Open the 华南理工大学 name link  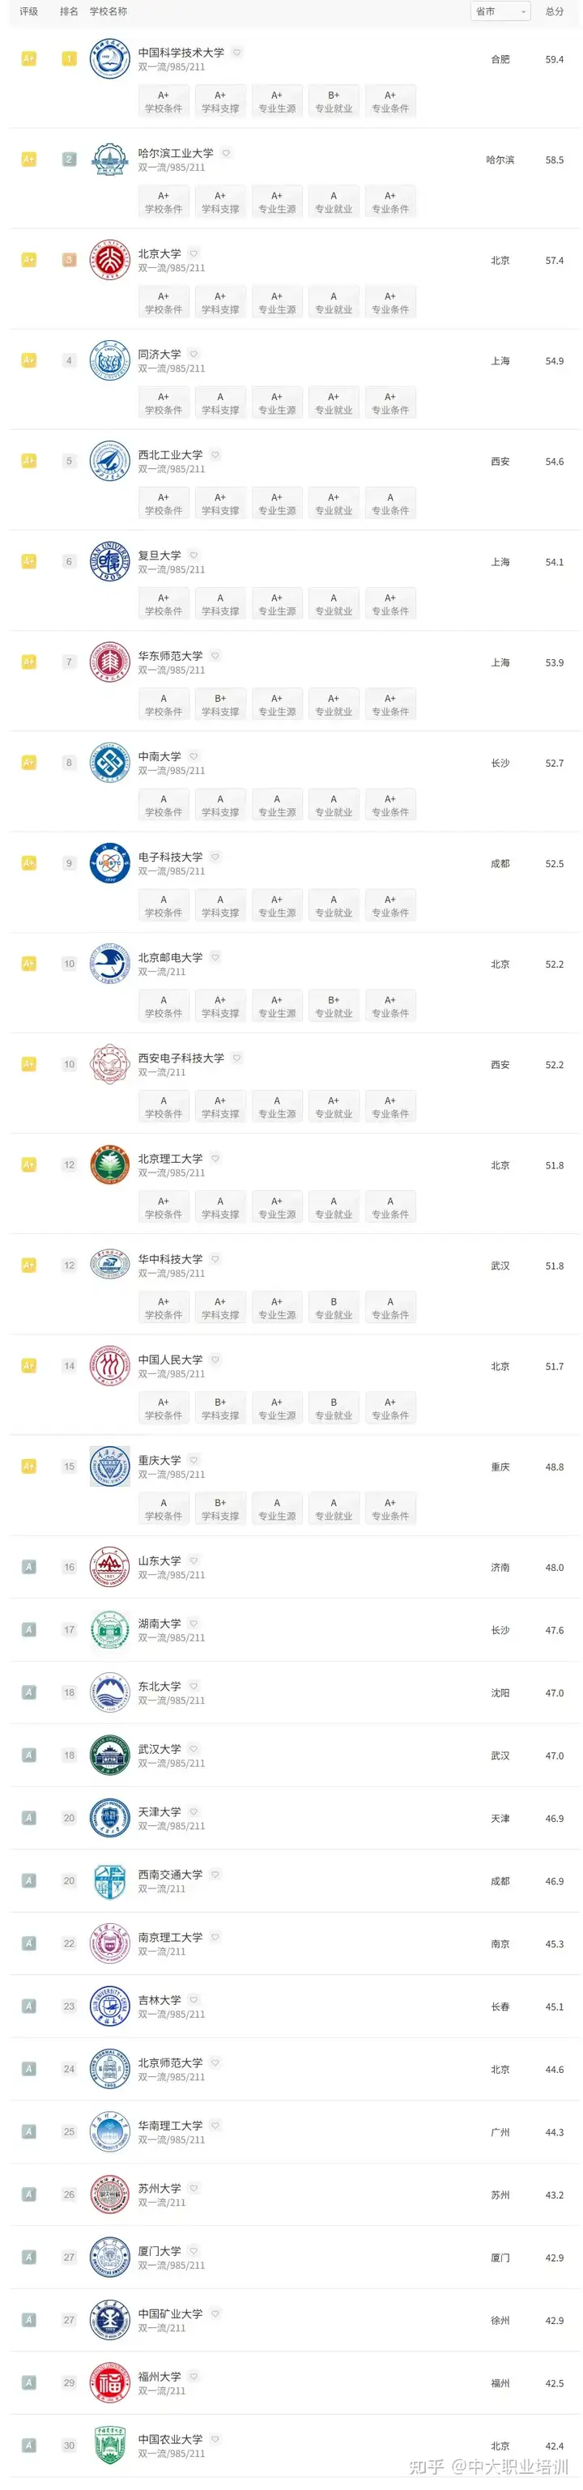tap(170, 2125)
